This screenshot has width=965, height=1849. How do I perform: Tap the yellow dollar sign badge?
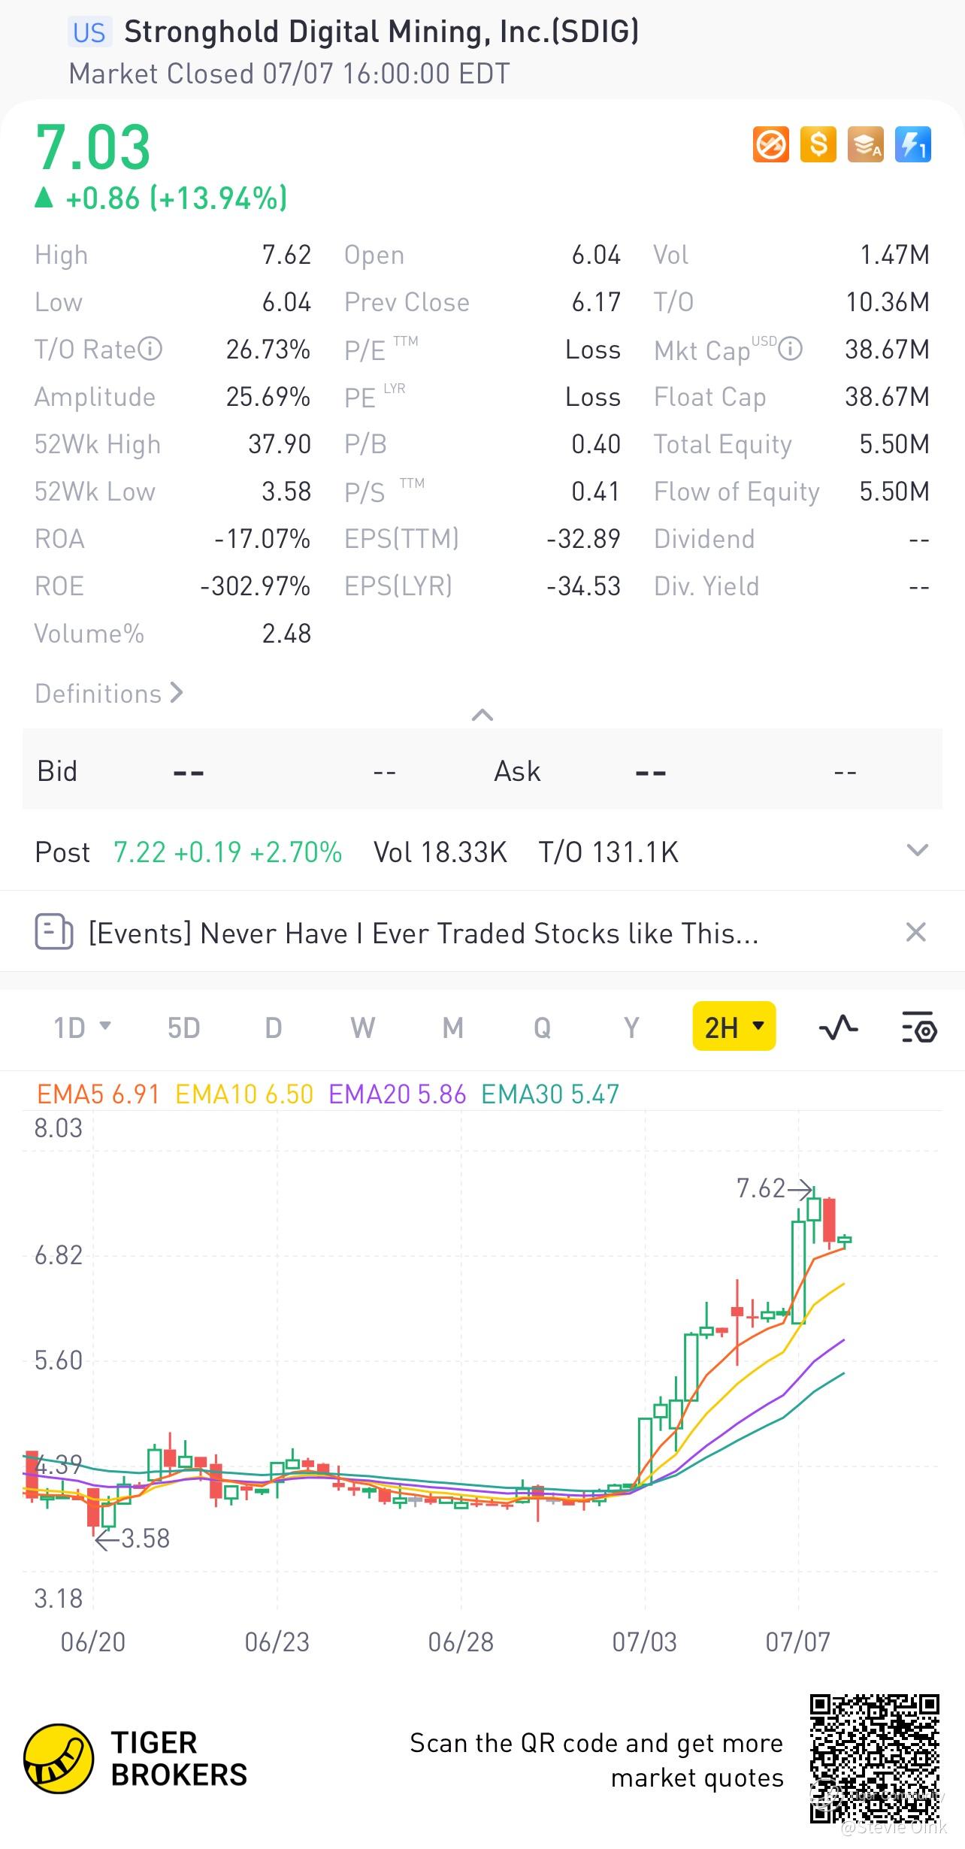[818, 144]
